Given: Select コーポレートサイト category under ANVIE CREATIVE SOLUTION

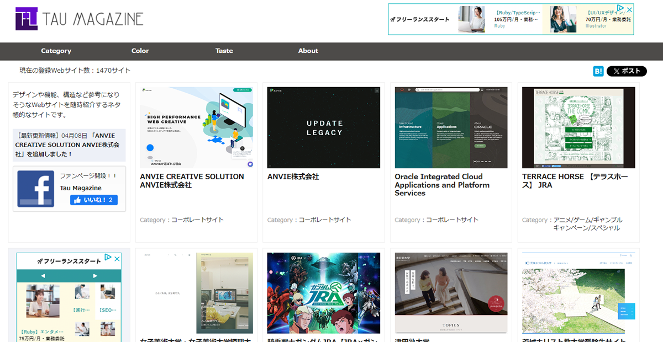Looking at the screenshot, I should 197,220.
